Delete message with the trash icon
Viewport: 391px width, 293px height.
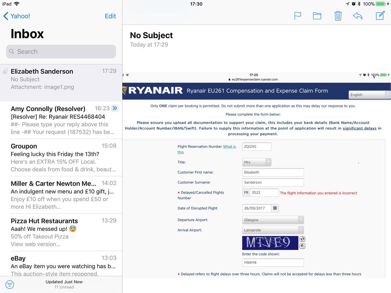tap(338, 15)
